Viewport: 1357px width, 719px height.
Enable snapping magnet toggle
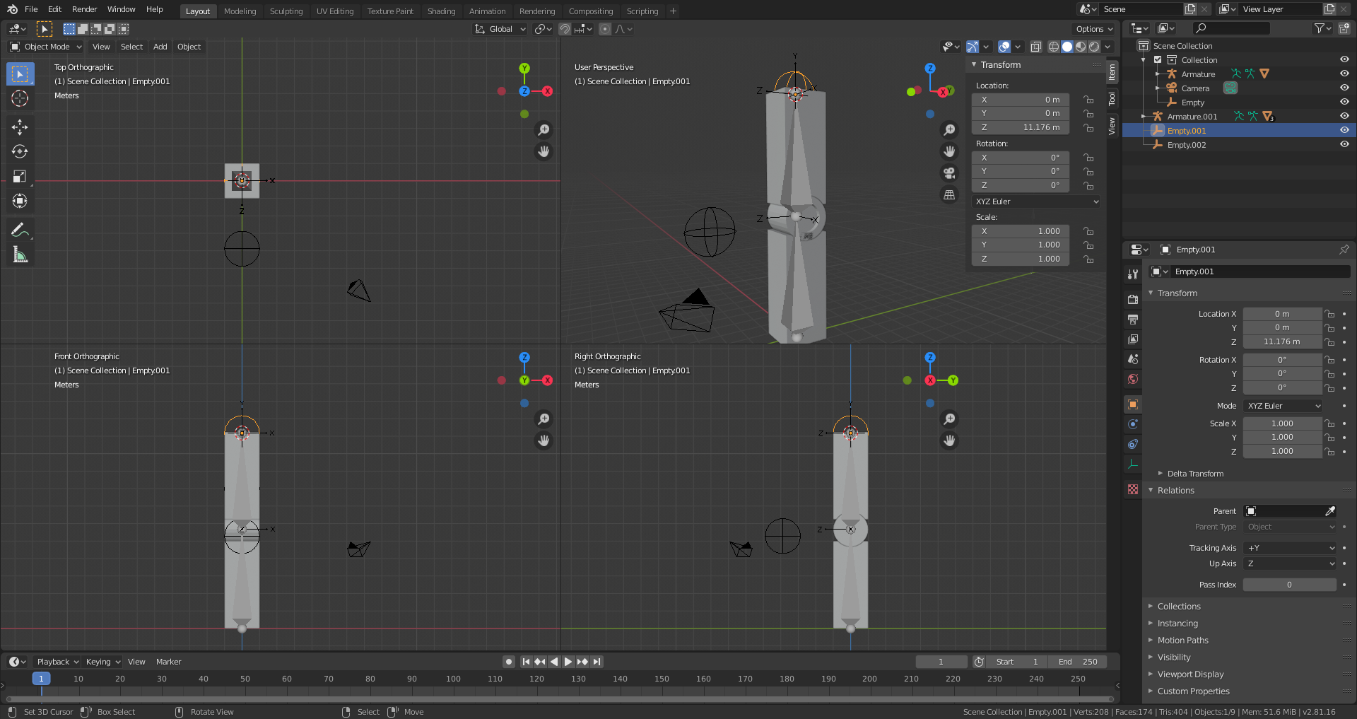tap(565, 29)
